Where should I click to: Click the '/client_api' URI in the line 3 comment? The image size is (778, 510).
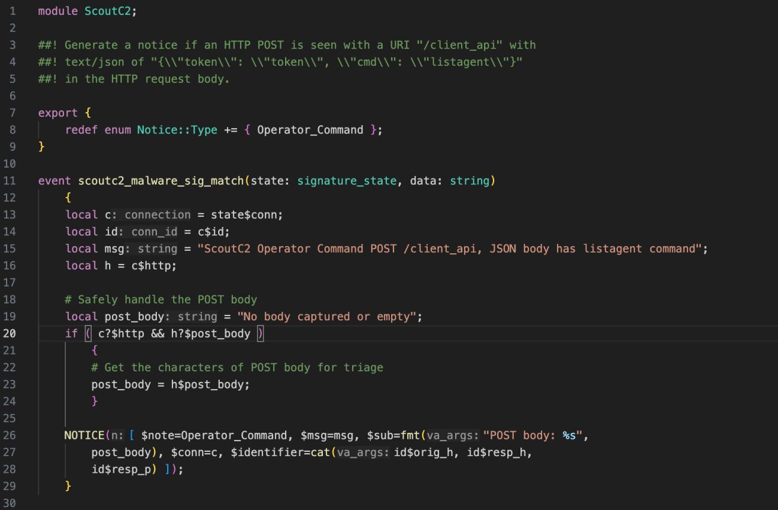pyautogui.click(x=459, y=45)
